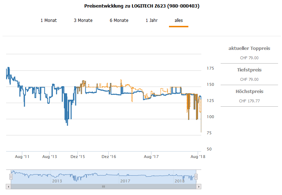
Task: Click the left scroll arrow of navigator
Action: 8,187
